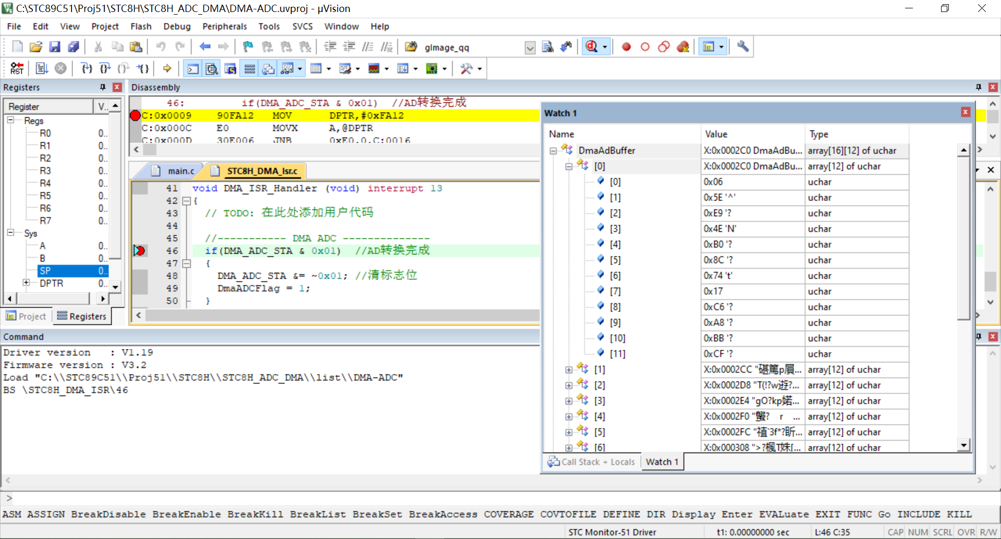Toggle the Disassembly window

pos(212,68)
